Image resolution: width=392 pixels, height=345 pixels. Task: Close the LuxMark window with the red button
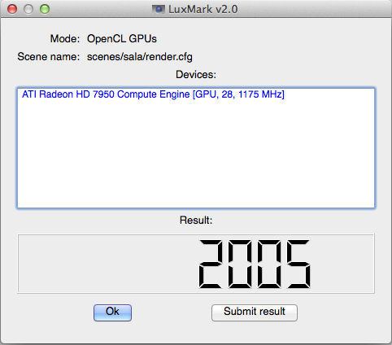[x=12, y=9]
